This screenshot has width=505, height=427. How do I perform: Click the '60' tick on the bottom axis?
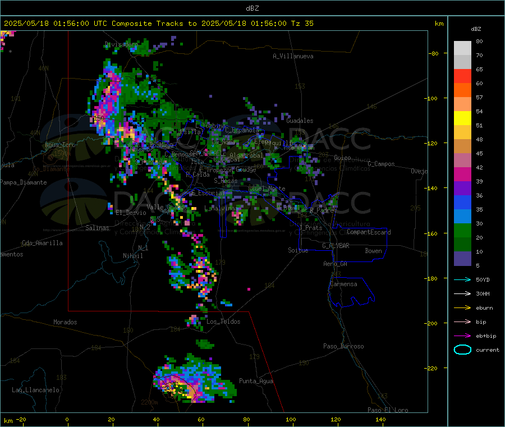click(x=201, y=419)
